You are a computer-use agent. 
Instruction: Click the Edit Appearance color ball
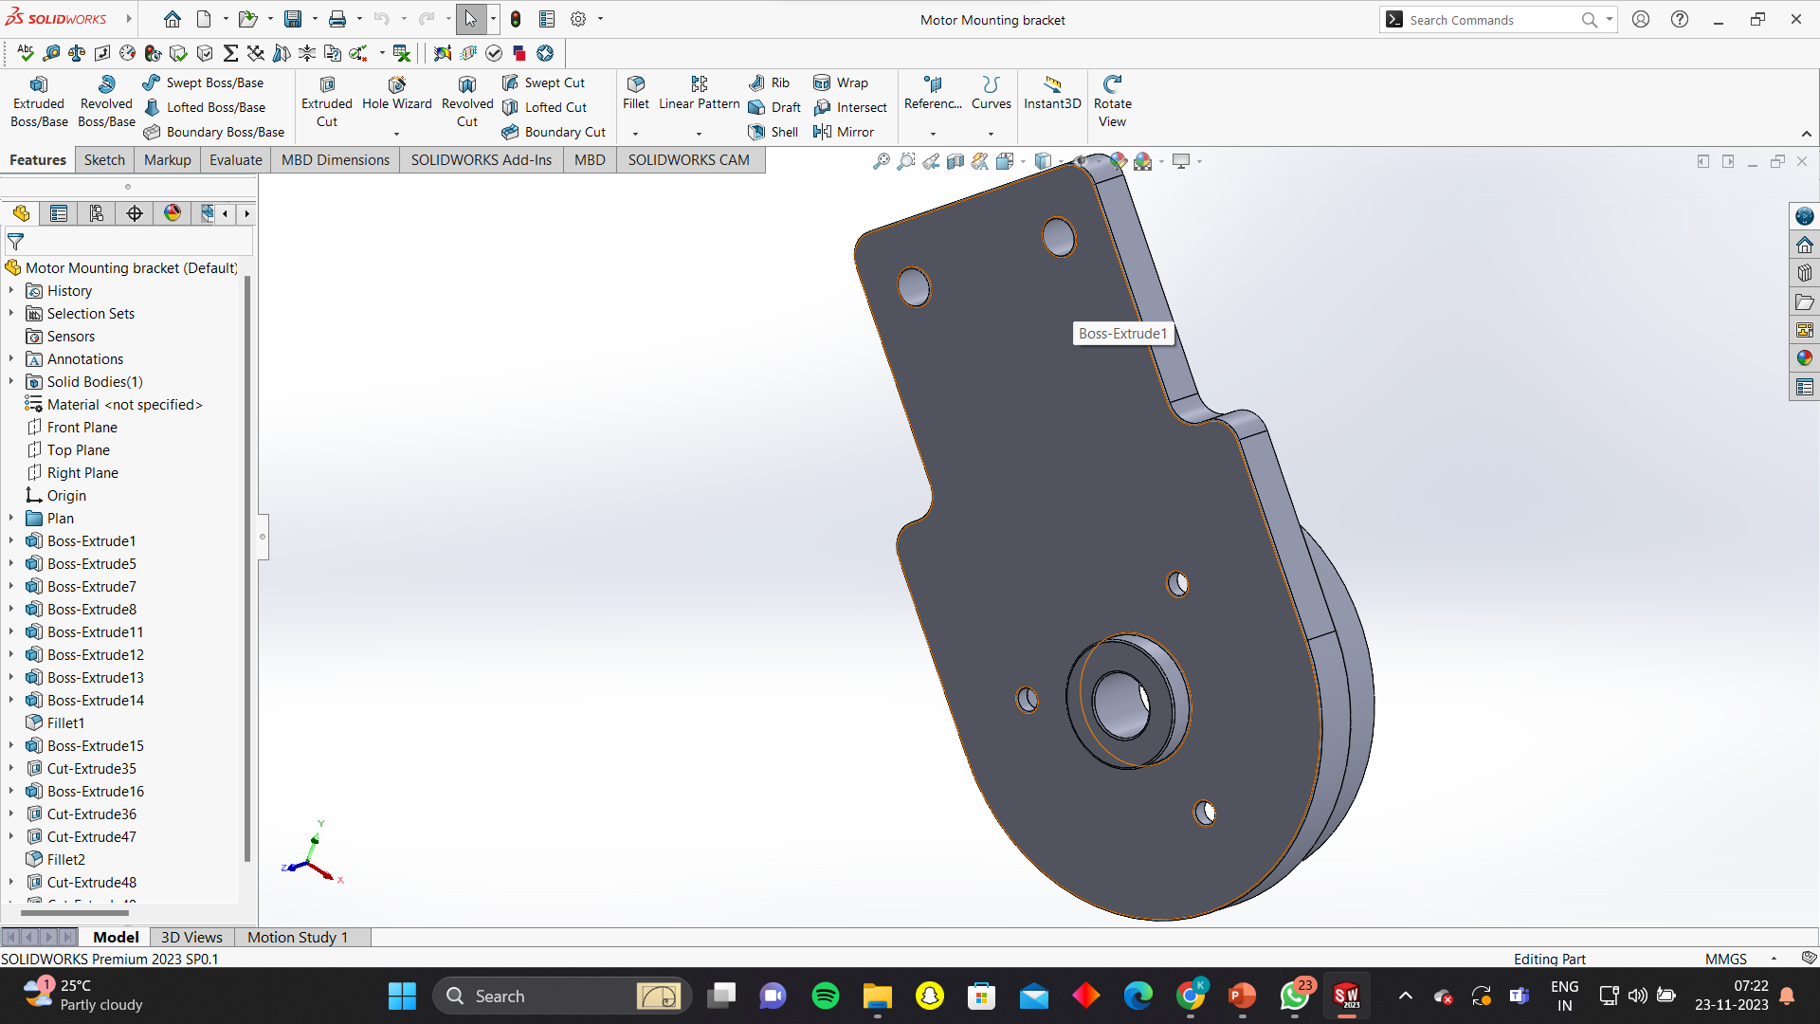1119,161
